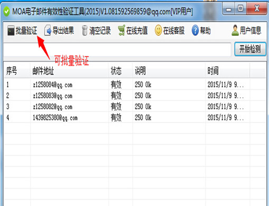Click sequence number 1 cell
The width and height of the screenshot is (269, 206).
tap(7, 85)
